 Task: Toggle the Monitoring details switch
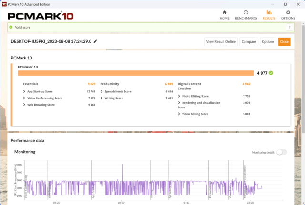(282, 152)
